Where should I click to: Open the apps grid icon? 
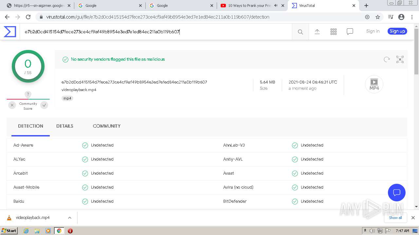(x=333, y=31)
